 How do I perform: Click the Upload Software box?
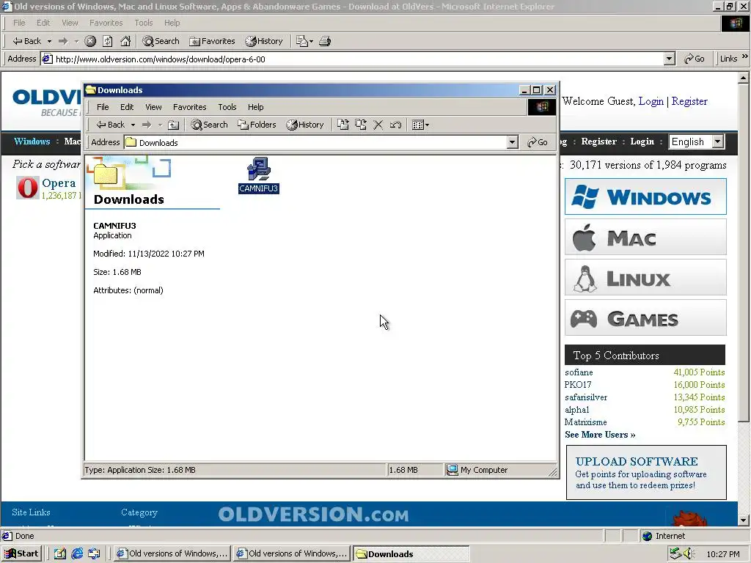tap(646, 473)
